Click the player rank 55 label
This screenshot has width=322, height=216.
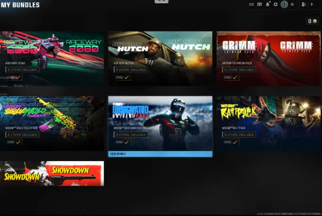click(292, 4)
